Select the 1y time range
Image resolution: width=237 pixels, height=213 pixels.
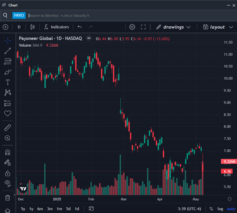[31, 209]
